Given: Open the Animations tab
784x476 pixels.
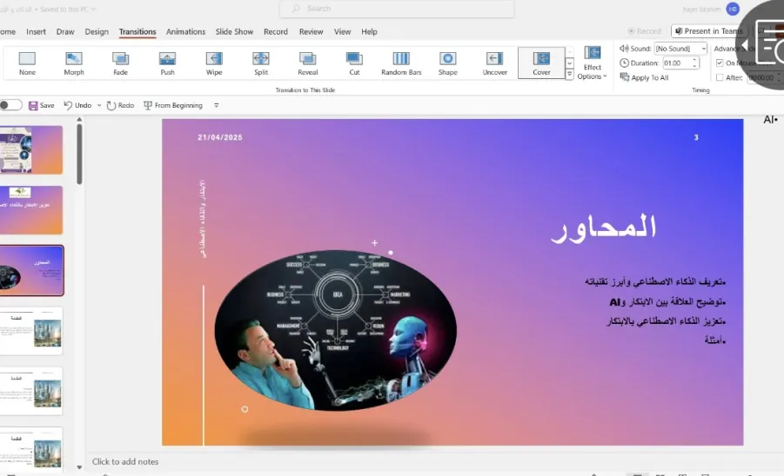Looking at the screenshot, I should pyautogui.click(x=185, y=31).
